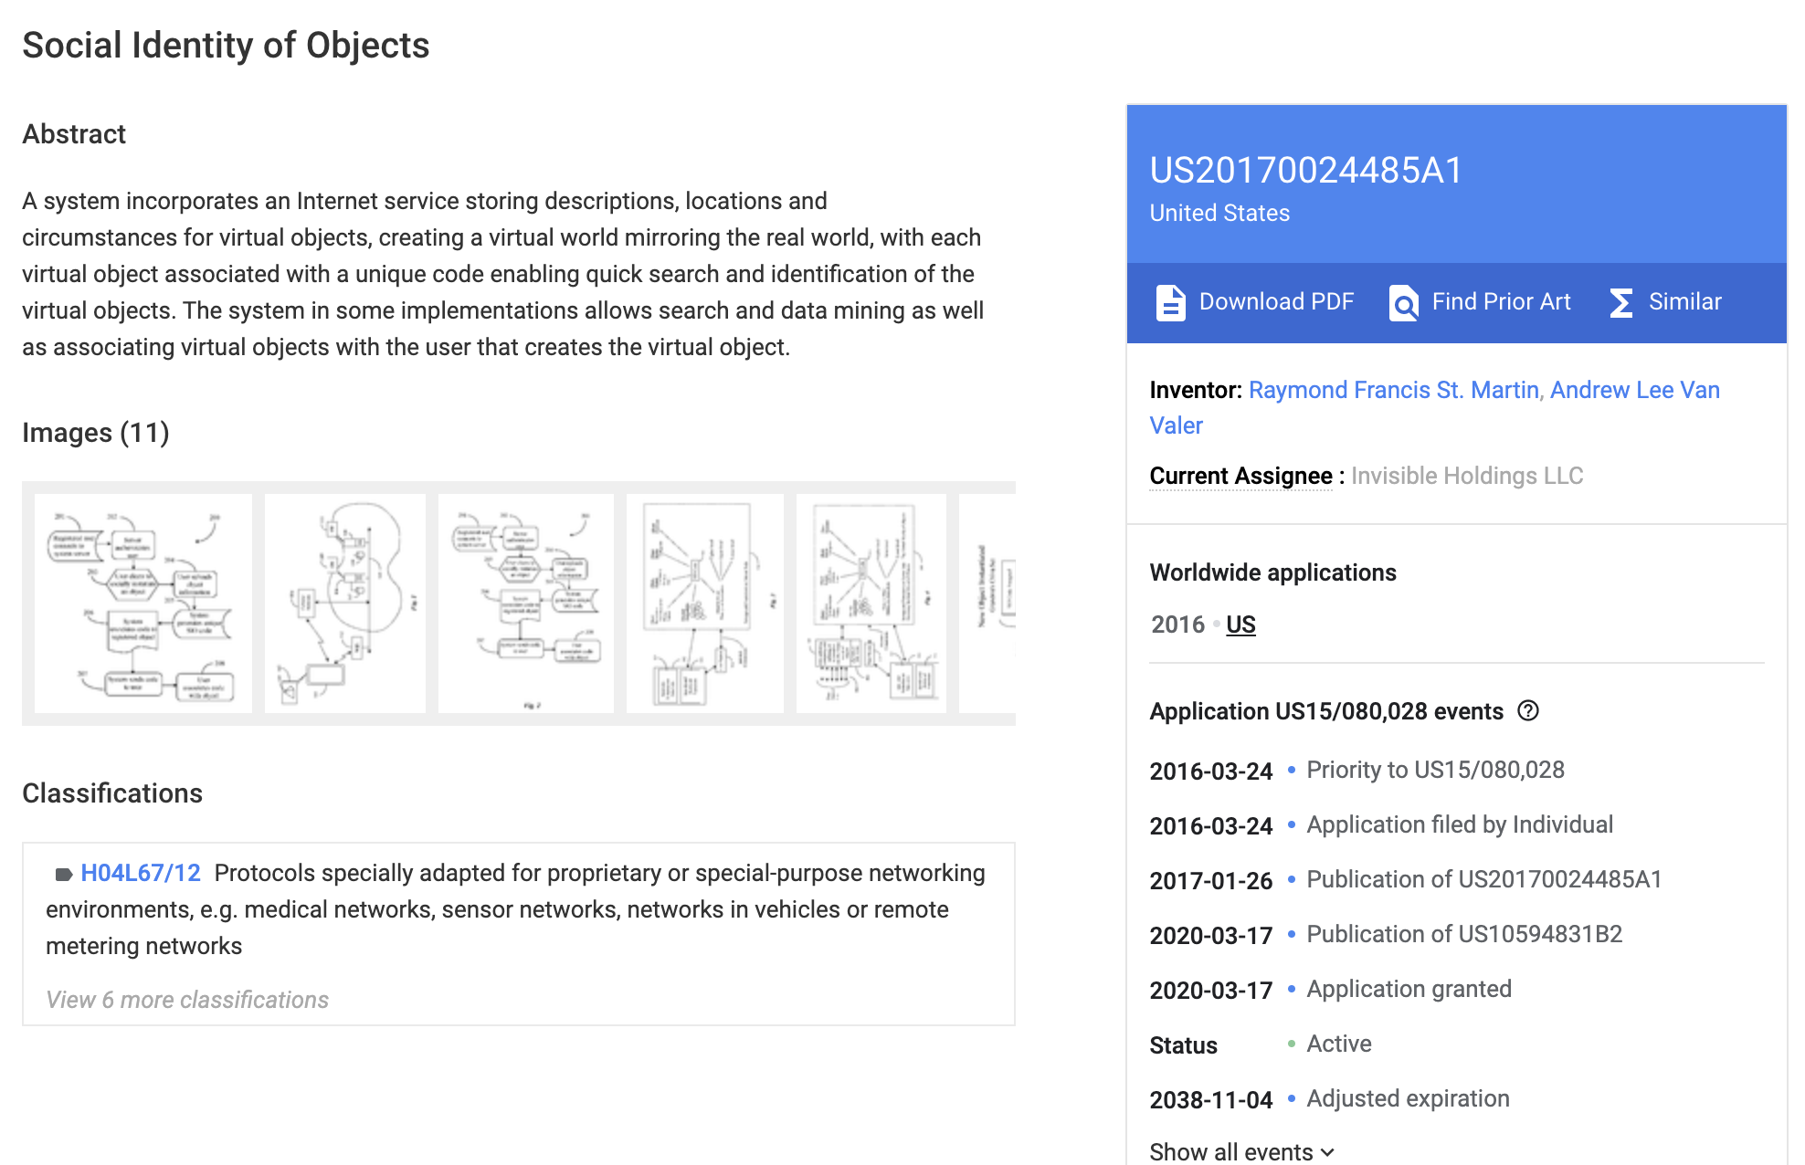This screenshot has width=1805, height=1165.
Task: Open the H04L67/12 classification link
Action: tap(141, 873)
